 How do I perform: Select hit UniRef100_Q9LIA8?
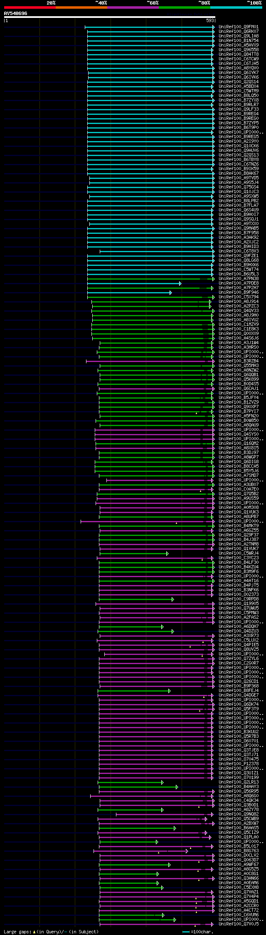pos(239,36)
